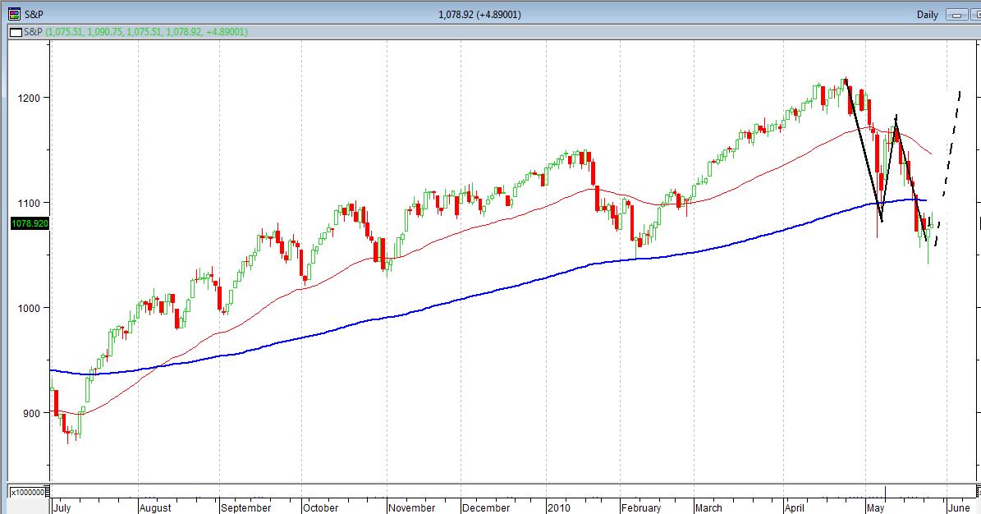The width and height of the screenshot is (981, 514).
Task: Click the 2010 year axis label
Action: coord(559,507)
